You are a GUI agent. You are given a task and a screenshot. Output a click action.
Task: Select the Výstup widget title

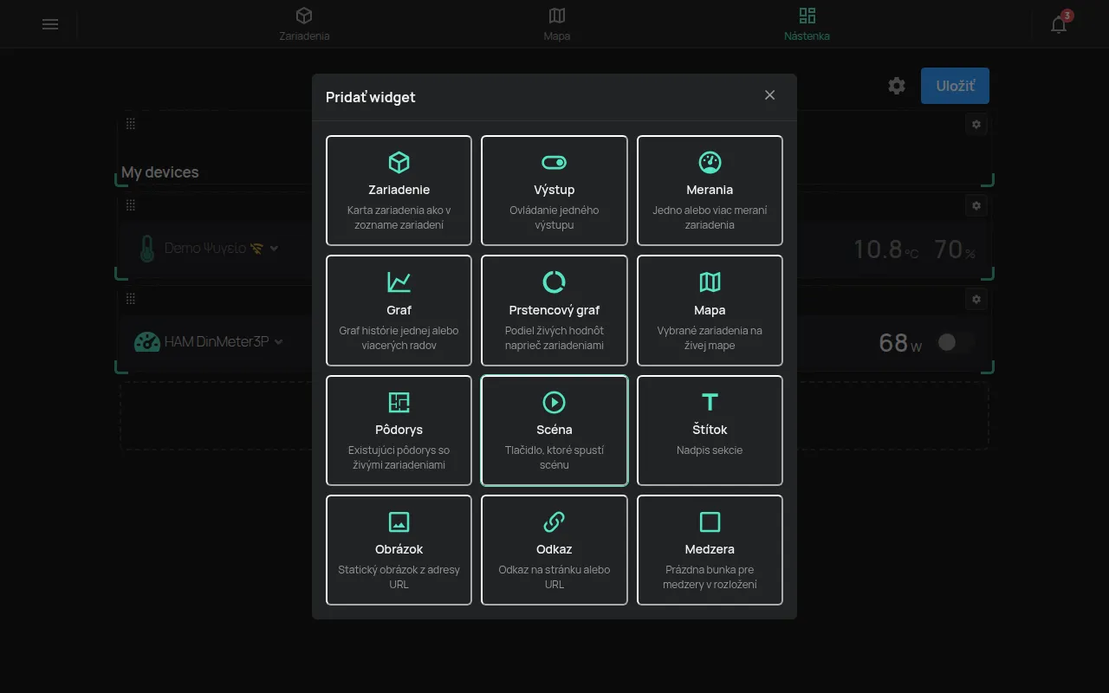pos(554,190)
